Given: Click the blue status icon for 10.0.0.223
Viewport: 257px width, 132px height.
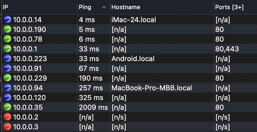Looking at the screenshot, I should [8, 59].
